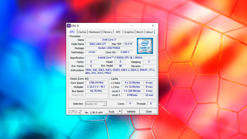This screenshot has width=247, height=139.
Task: Expand the Tools dropdown arrow
Action: (120, 112)
